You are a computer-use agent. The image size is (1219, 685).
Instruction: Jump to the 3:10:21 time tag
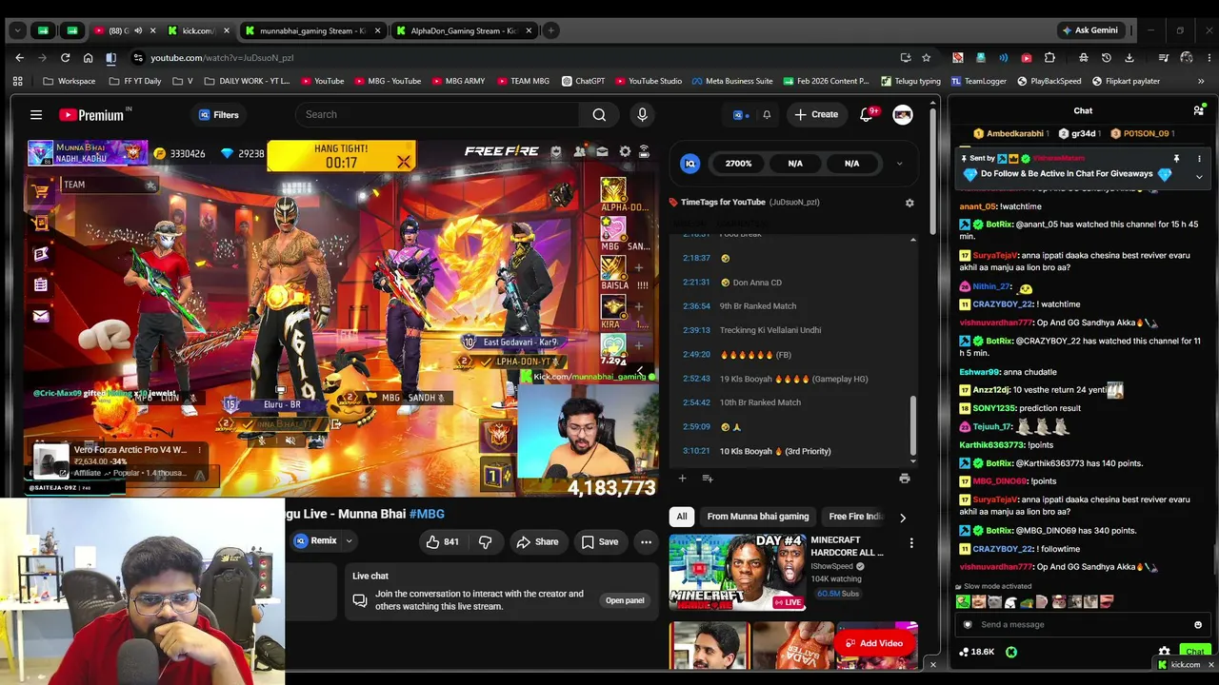pyautogui.click(x=697, y=451)
